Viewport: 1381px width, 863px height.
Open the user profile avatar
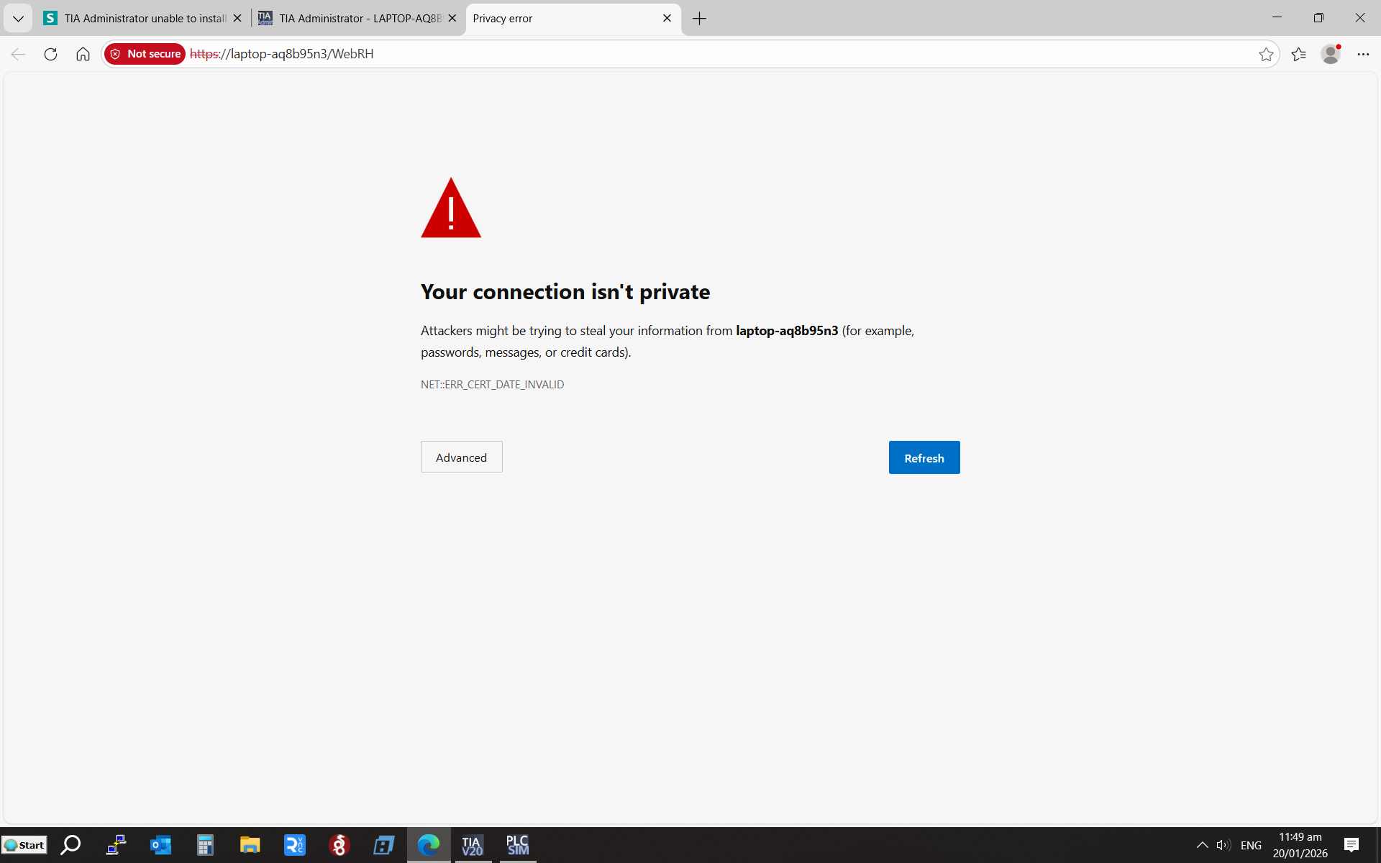click(x=1331, y=54)
